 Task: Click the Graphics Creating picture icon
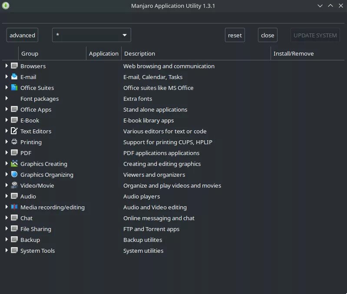click(14, 164)
